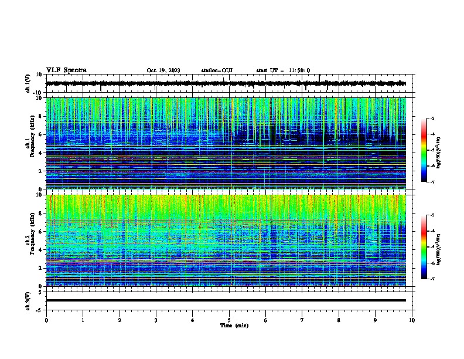Click the ch.1 voltage waveform trace
Image resolution: width=464 pixels, height=359 pixels.
[226, 83]
